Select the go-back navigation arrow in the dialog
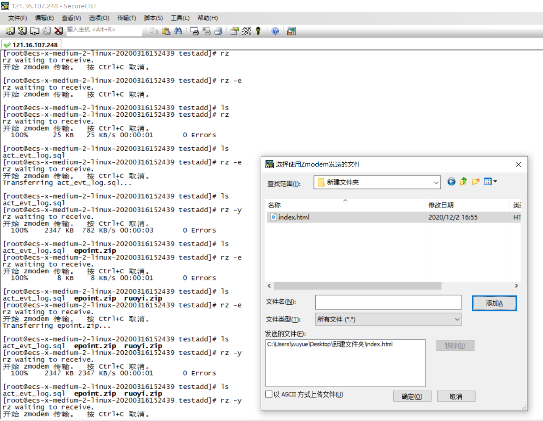Image resolution: width=543 pixels, height=421 pixels. click(x=451, y=181)
